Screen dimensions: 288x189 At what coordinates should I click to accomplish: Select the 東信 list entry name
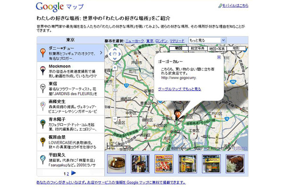coord(53,84)
